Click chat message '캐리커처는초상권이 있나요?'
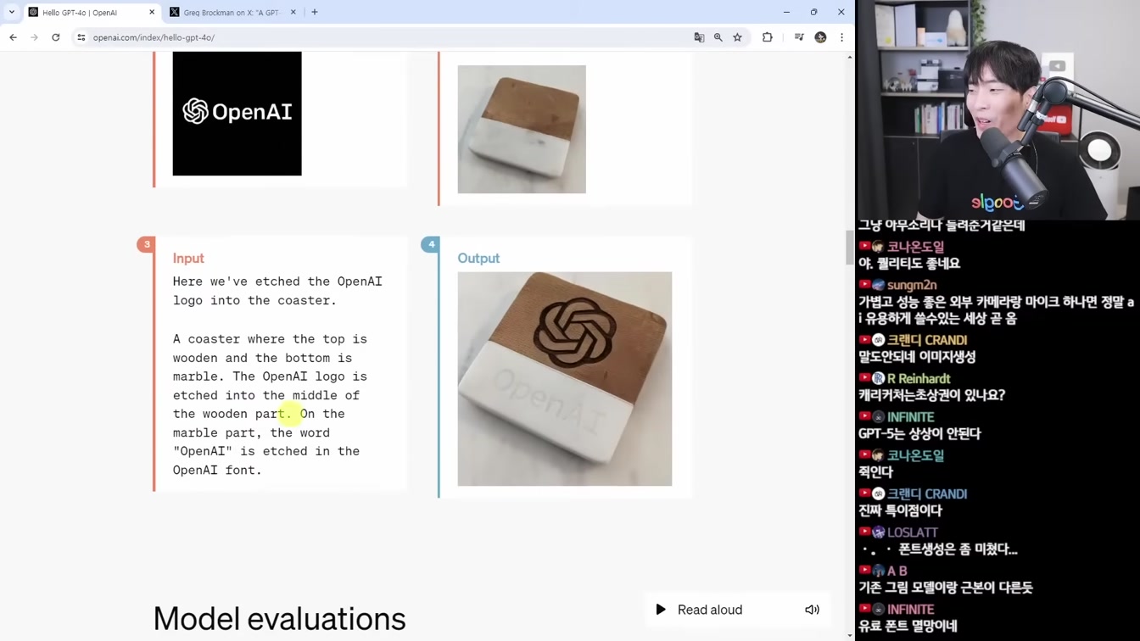1140x641 pixels. [x=931, y=395]
